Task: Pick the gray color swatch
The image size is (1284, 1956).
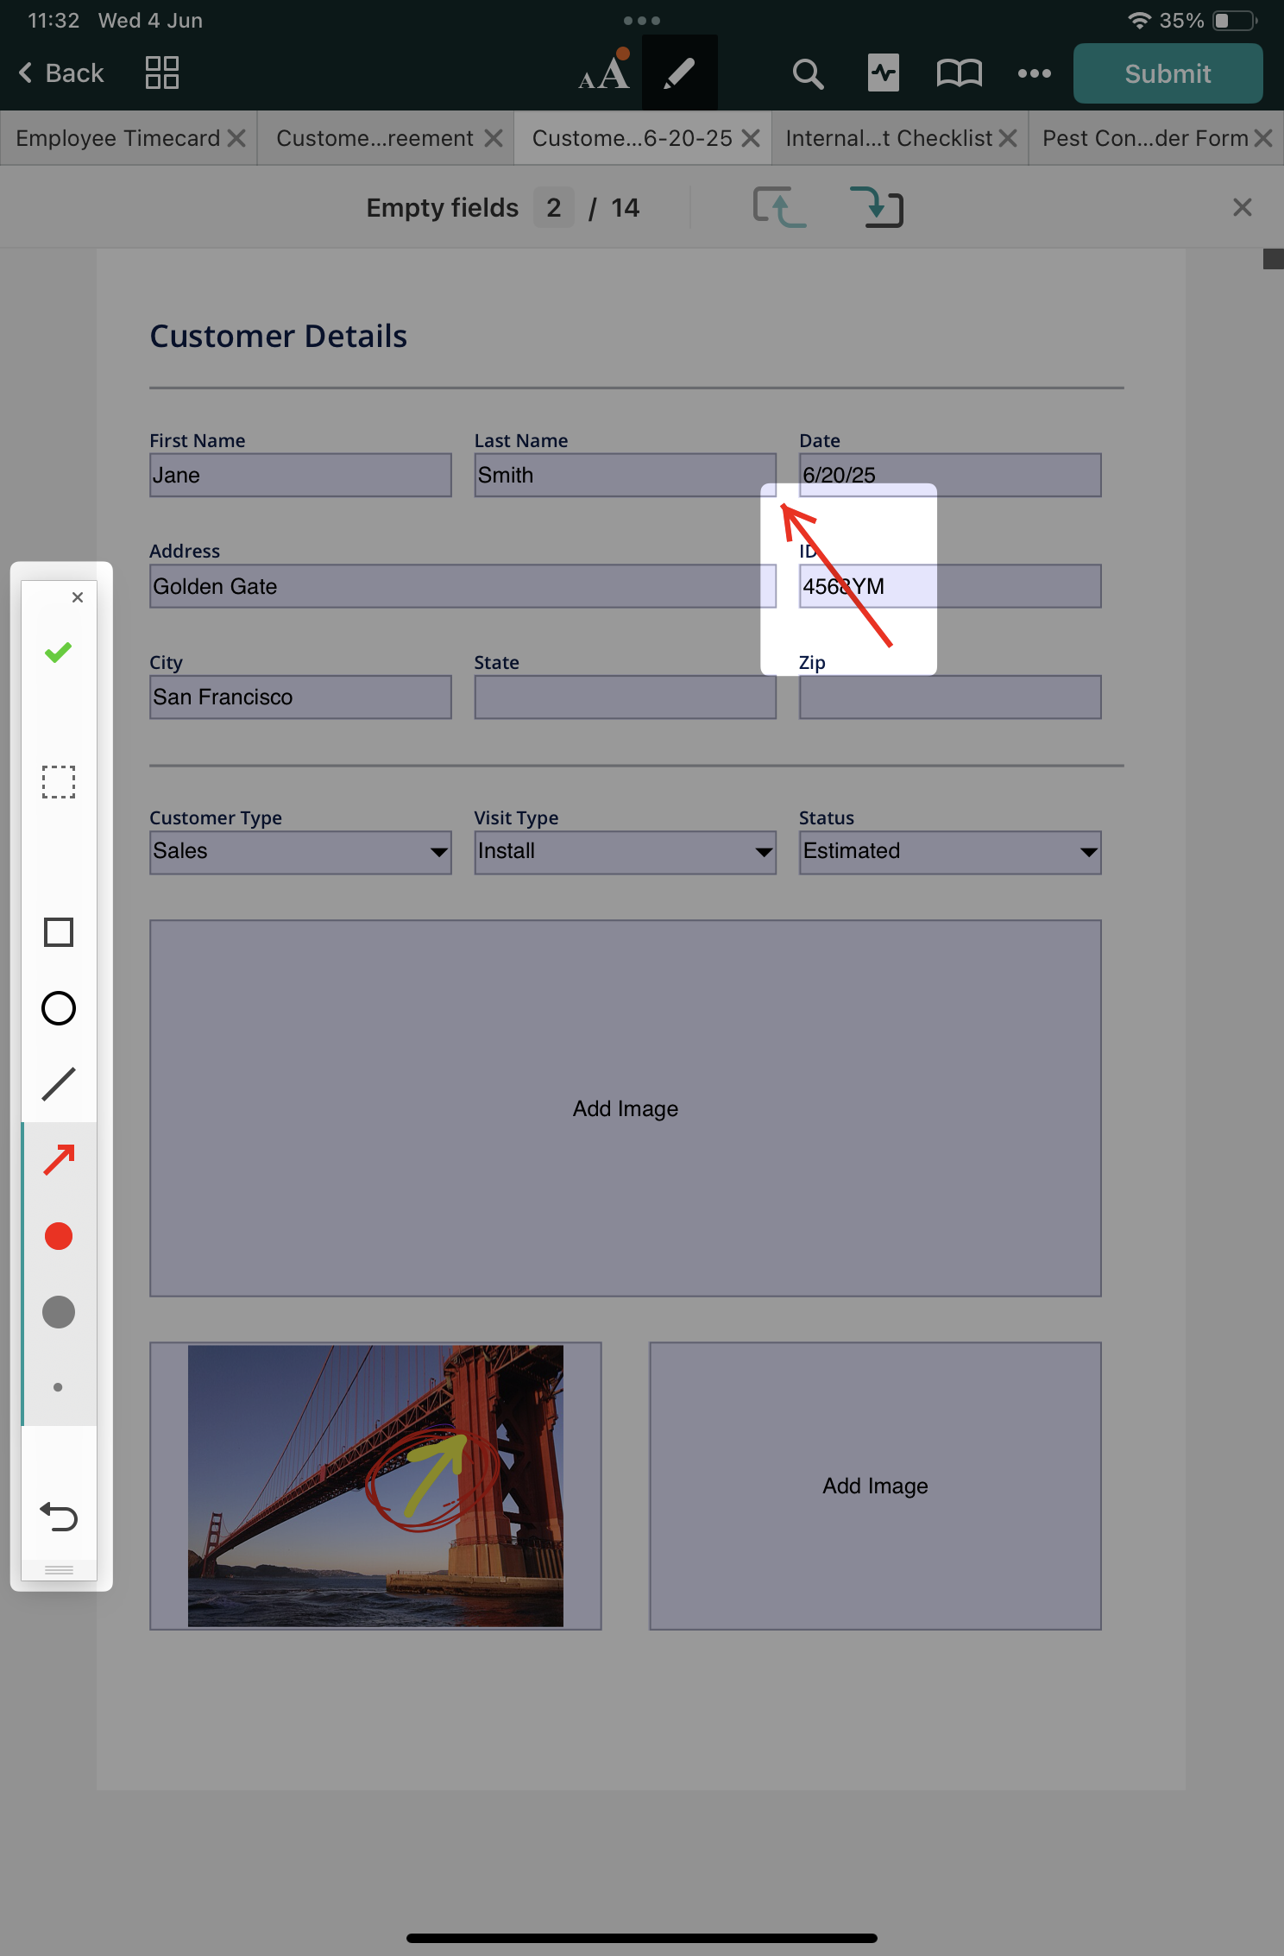Action: tap(59, 1312)
